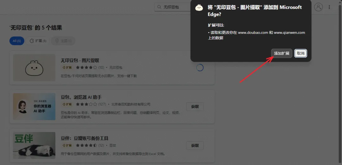The height and width of the screenshot is (165, 342).
Task: Click the 扩展 badge on 豆伴 card
Action: click(67, 145)
